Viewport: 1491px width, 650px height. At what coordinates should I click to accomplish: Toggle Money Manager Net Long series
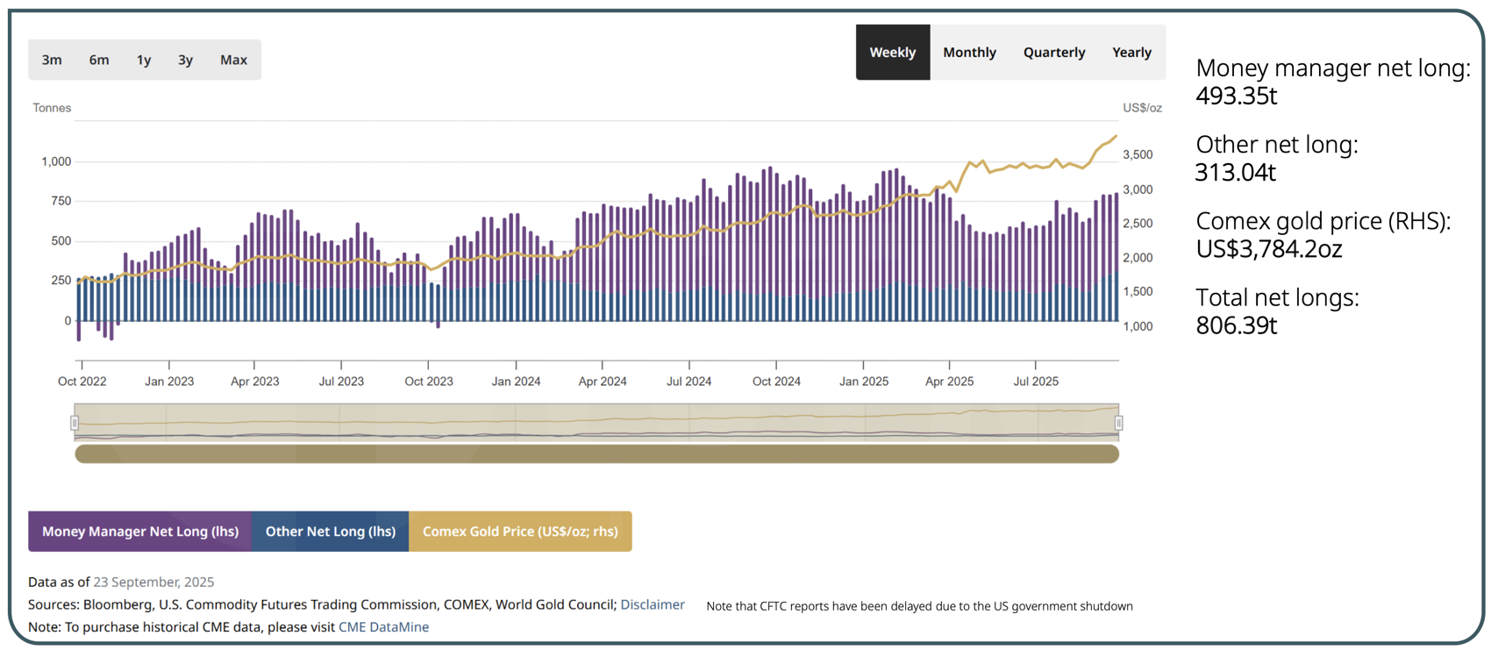(x=140, y=532)
